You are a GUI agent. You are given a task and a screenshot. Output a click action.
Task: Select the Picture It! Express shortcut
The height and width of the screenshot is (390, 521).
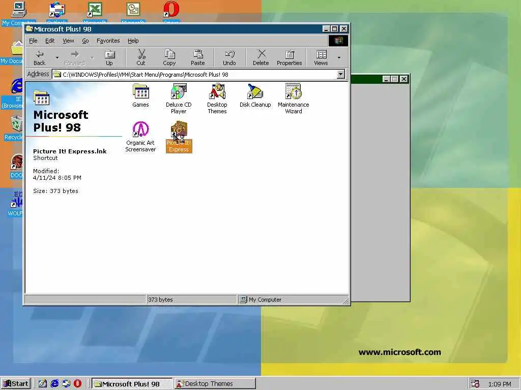[179, 137]
